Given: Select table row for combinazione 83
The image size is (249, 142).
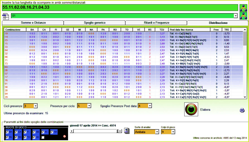Looking at the screenshot, I should pos(123,67).
